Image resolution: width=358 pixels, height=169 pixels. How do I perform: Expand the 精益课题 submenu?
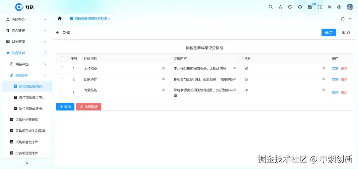pos(27,64)
